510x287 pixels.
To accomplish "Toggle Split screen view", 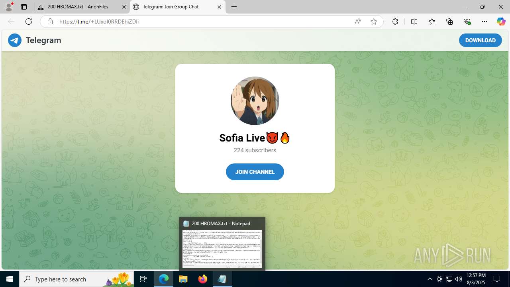I will (x=414, y=22).
